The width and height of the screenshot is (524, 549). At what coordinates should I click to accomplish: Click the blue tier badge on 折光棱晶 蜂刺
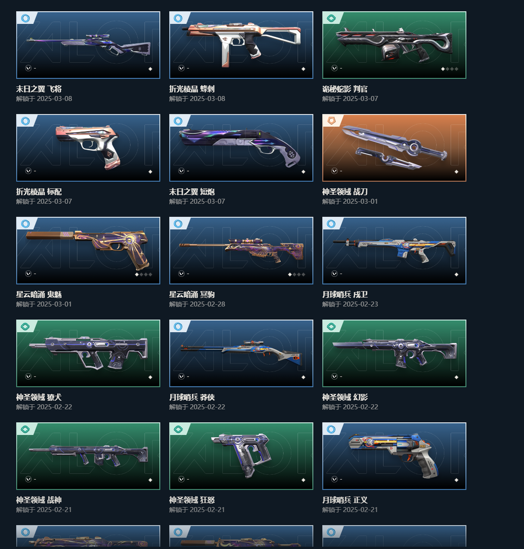[178, 18]
